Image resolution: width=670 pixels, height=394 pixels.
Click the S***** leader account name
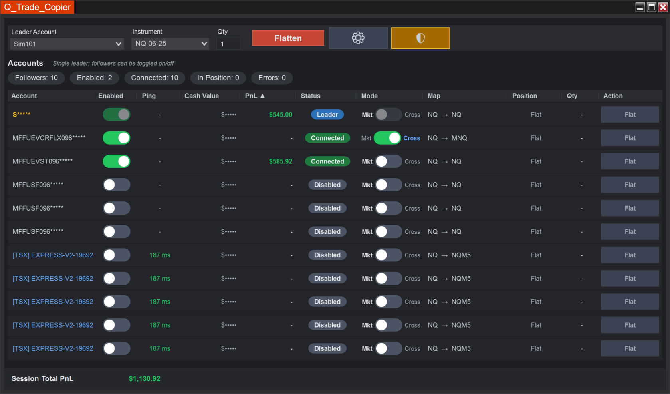tap(22, 115)
